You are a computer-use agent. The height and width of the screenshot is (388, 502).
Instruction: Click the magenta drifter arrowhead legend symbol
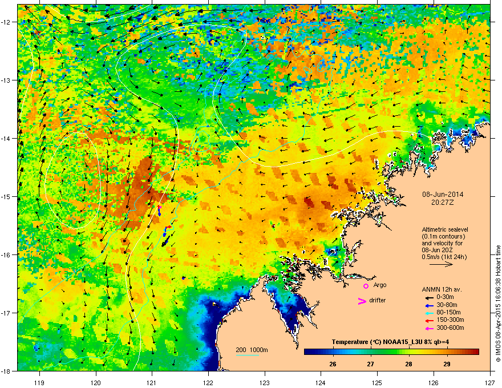click(x=362, y=301)
